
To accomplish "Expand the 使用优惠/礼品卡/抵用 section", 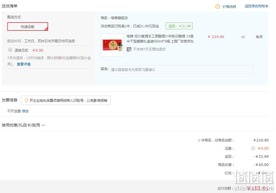I will click(23, 125).
